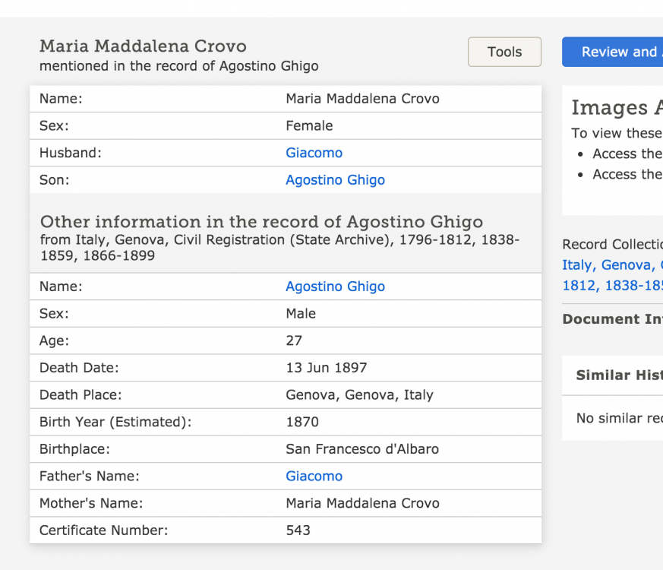Click the Death Place value Genova, Genova, Italy
This screenshot has height=570, width=663.
pyautogui.click(x=359, y=394)
